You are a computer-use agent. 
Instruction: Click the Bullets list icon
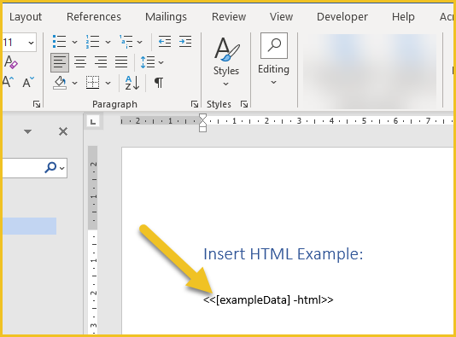(x=59, y=42)
